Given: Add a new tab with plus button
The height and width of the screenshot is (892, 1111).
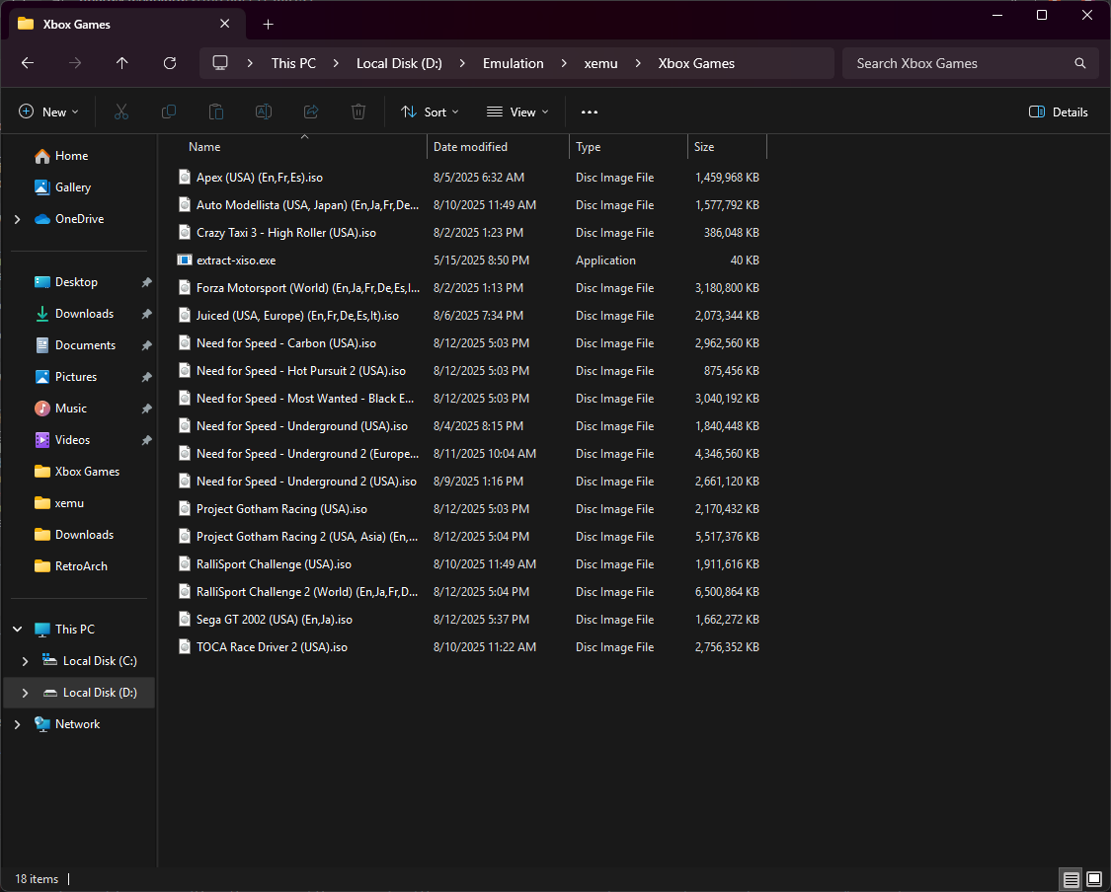Looking at the screenshot, I should click(268, 24).
